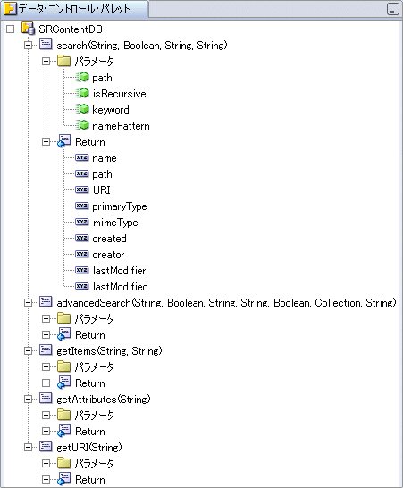Viewport: 403px width, 488px height.
Task: Expand parameters folder under getItems
Action: pyautogui.click(x=46, y=367)
